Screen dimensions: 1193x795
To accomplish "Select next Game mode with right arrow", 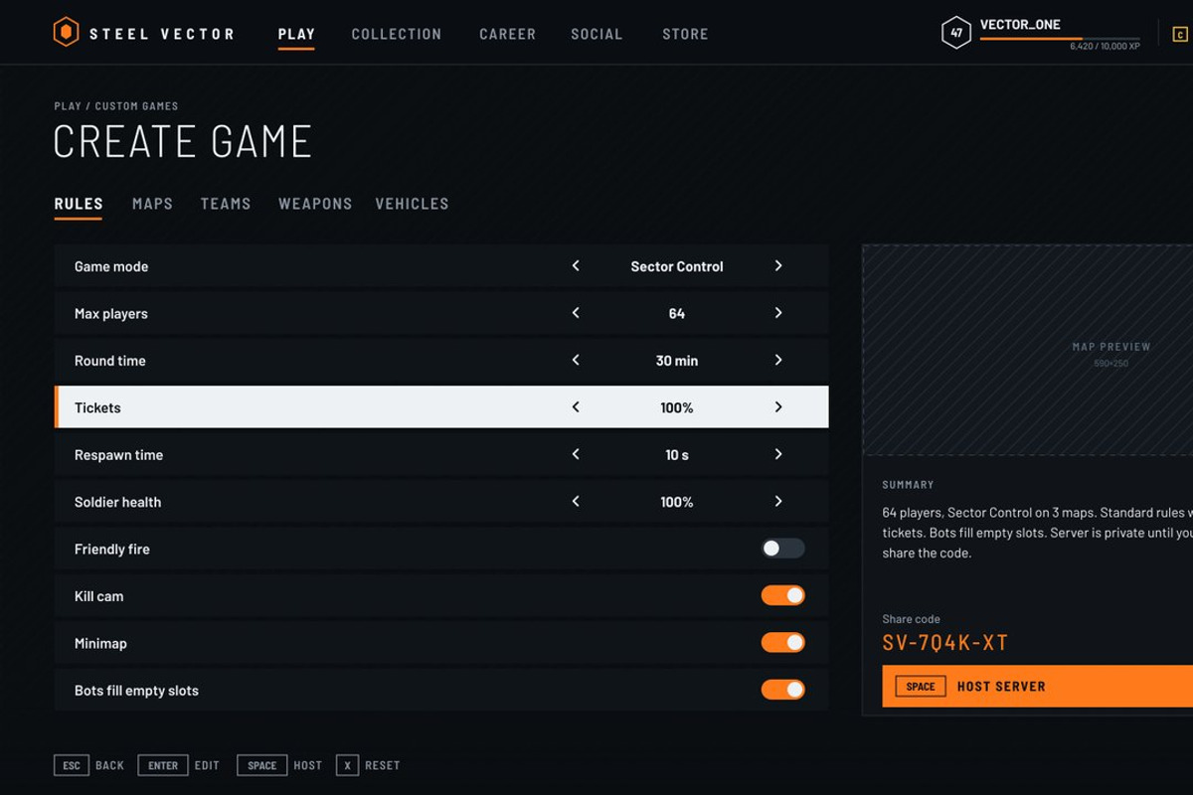I will tap(778, 266).
